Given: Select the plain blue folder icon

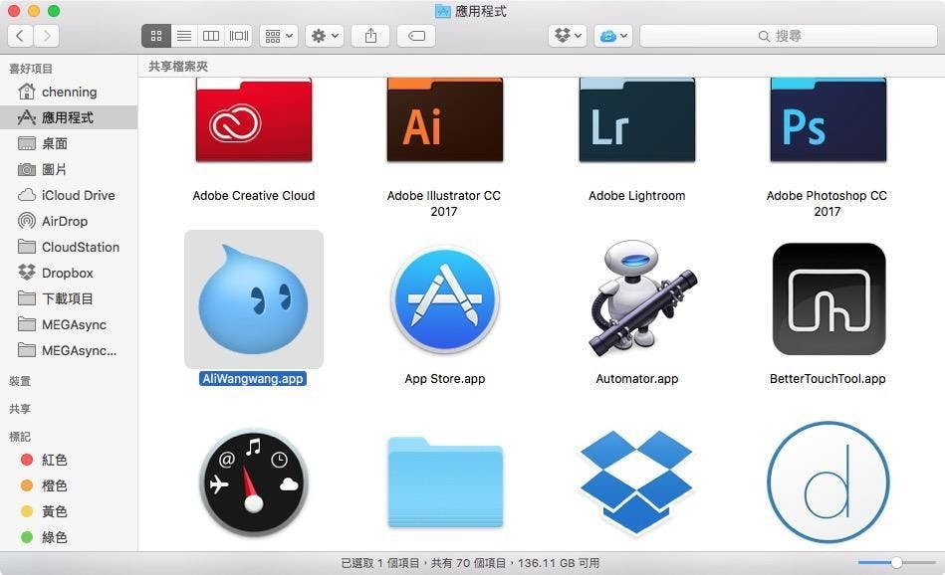Looking at the screenshot, I should (445, 482).
